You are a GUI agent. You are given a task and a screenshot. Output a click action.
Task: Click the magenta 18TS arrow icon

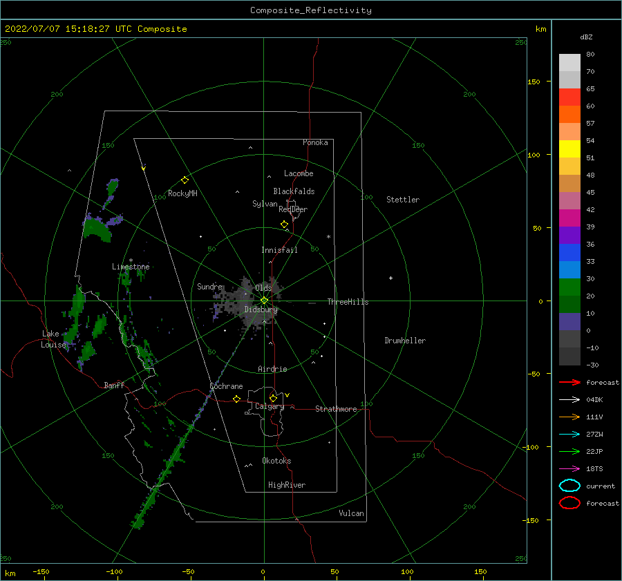pyautogui.click(x=569, y=469)
